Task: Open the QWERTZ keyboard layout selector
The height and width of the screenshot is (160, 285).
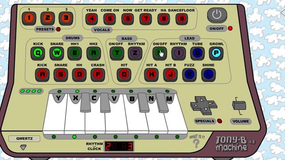Action: point(24,139)
